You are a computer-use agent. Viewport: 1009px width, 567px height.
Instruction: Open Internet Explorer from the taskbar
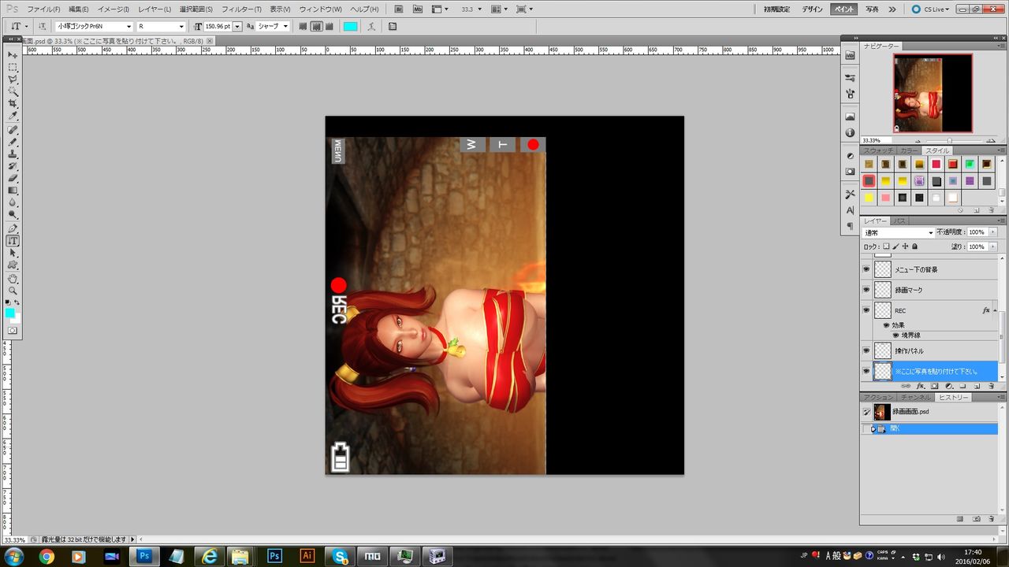click(210, 556)
